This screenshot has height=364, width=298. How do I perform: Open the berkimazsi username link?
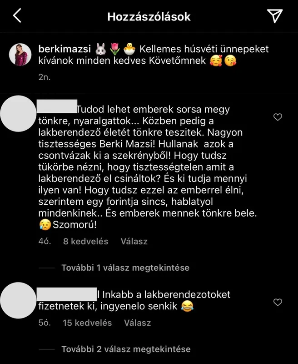[x=65, y=49]
